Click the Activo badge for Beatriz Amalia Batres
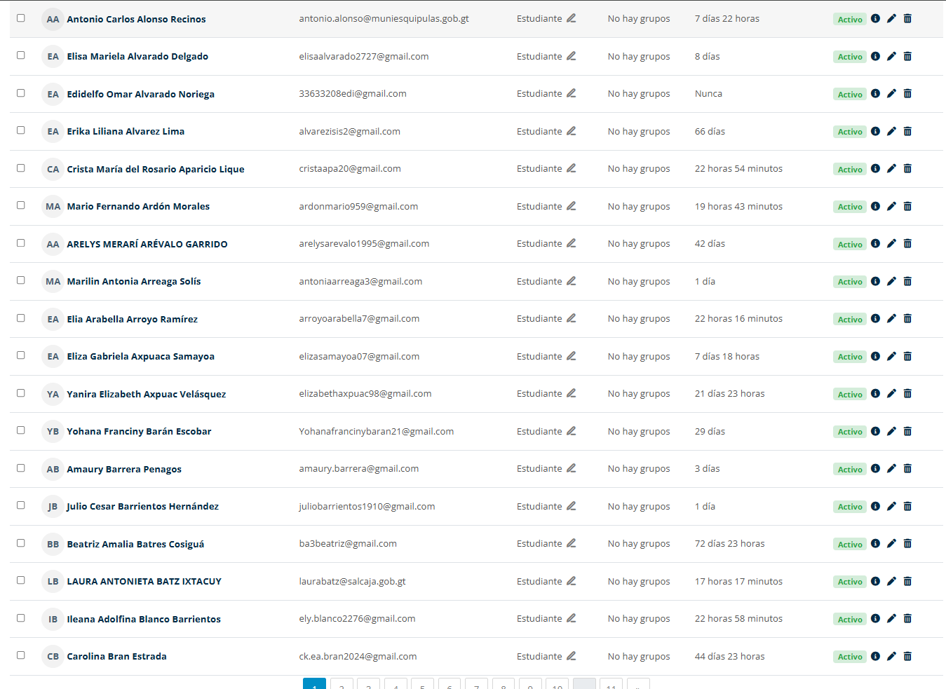This screenshot has width=946, height=689. (850, 544)
